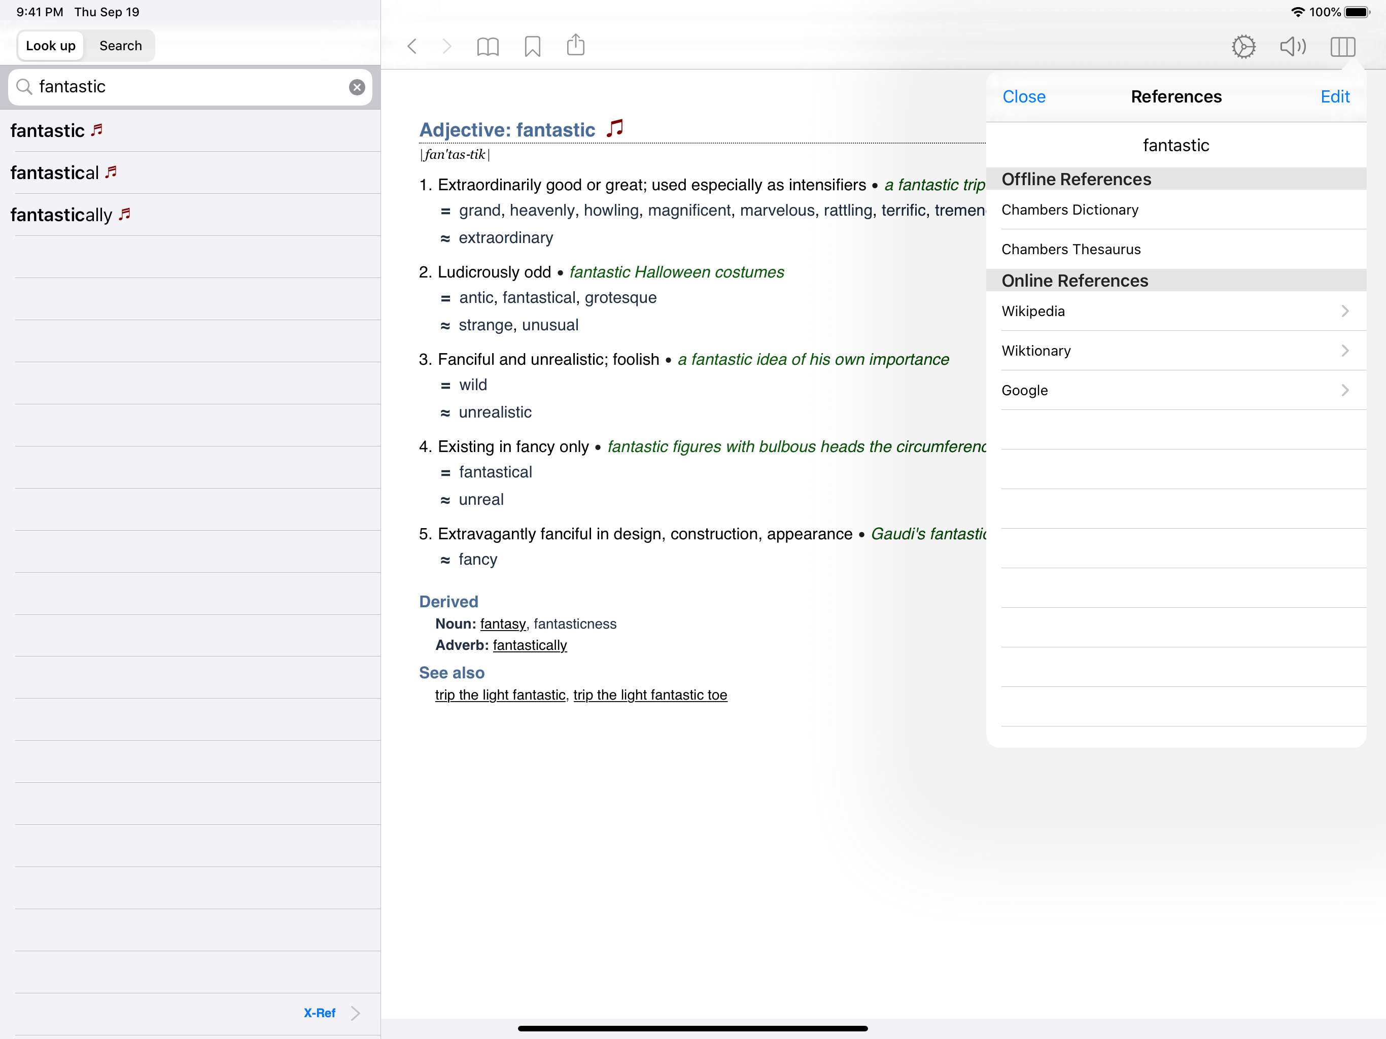Toggle the split columns view icon
Screen dimensions: 1386x1039
1342,46
